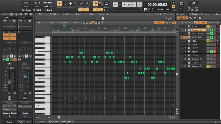Add a track with the plus button
Screen dimensions: 221x124
(37, 117)
